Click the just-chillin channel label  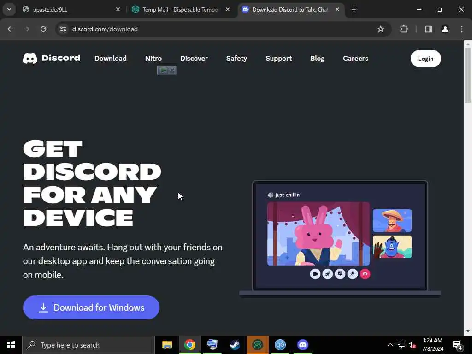click(x=283, y=195)
